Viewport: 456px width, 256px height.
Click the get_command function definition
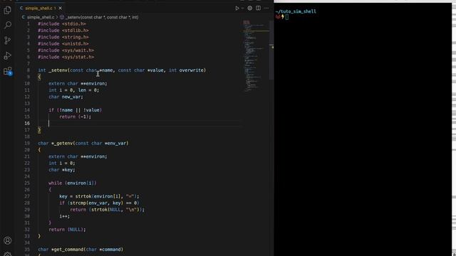coord(81,250)
